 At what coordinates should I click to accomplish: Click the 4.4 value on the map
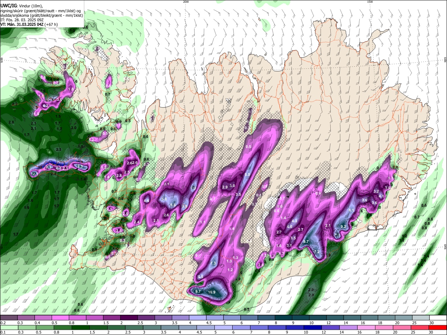(146, 201)
